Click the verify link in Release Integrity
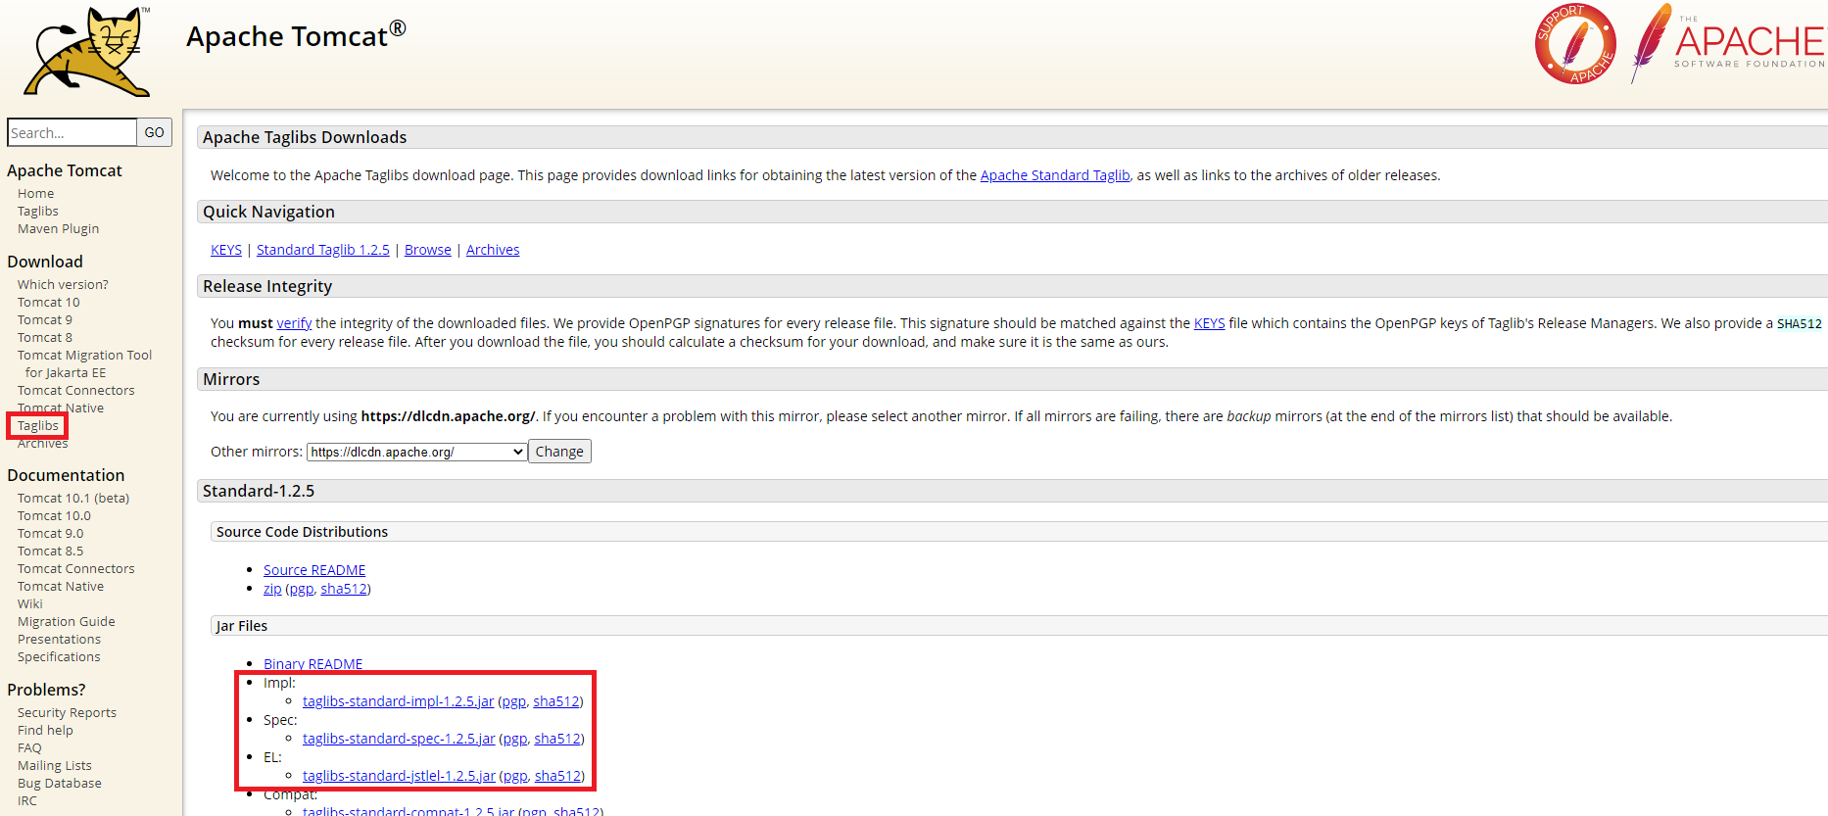Image resolution: width=1828 pixels, height=816 pixels. point(294,323)
